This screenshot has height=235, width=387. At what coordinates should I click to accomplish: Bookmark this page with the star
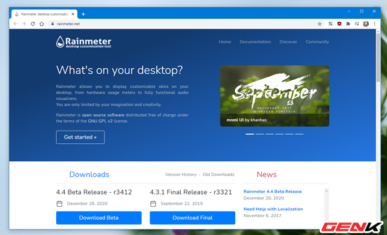click(x=319, y=24)
